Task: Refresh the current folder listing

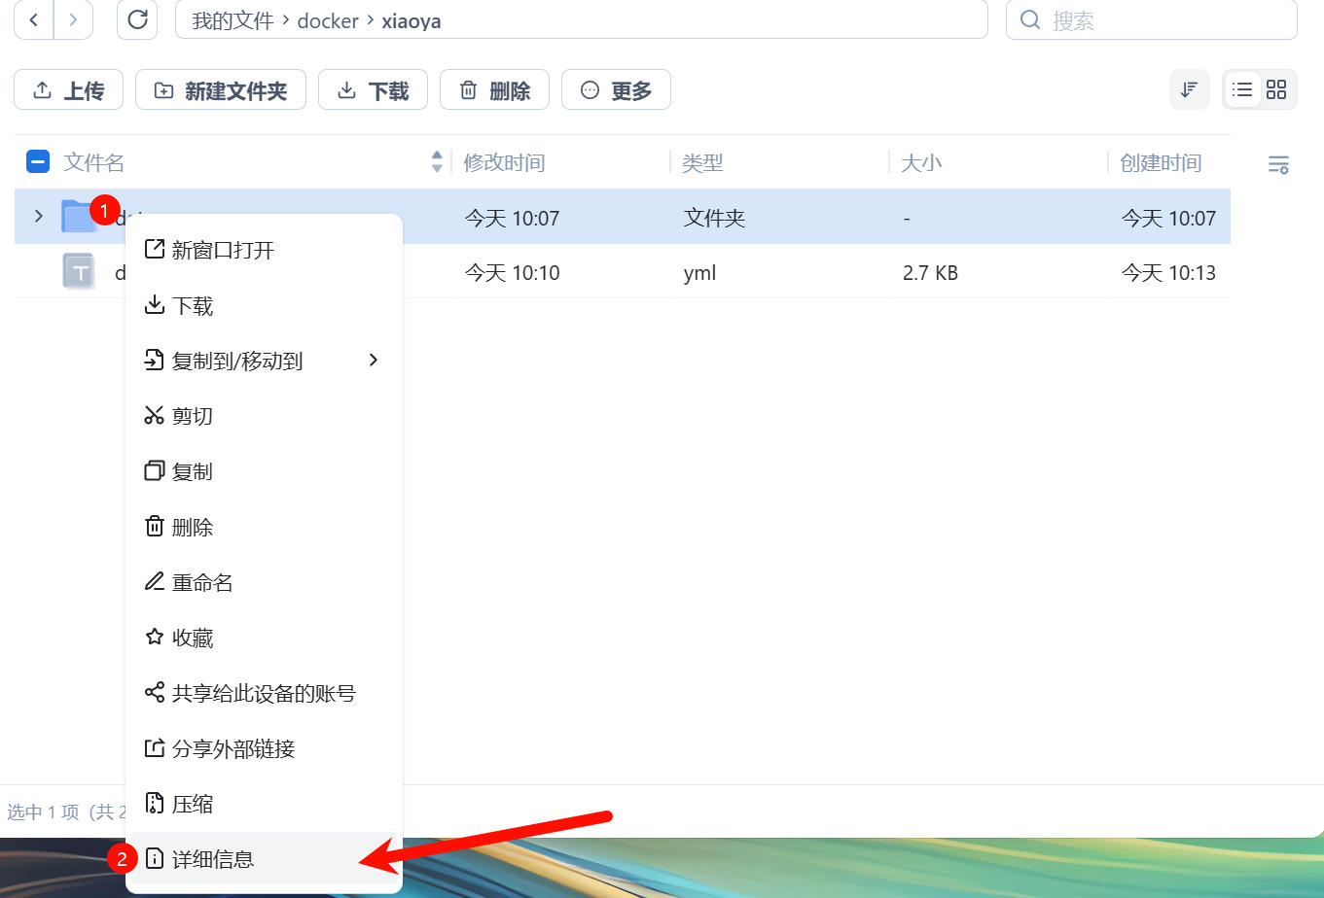Action: (137, 19)
